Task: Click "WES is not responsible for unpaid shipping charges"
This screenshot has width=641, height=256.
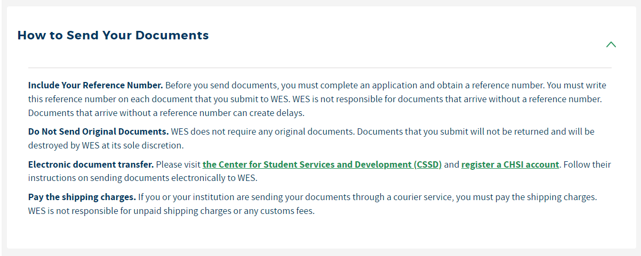Action: 128,211
